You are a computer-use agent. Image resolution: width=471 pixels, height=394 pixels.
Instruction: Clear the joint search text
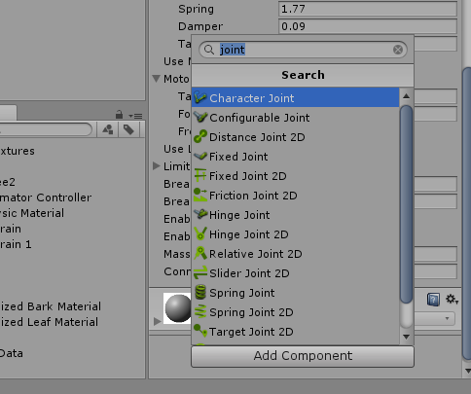(x=398, y=50)
